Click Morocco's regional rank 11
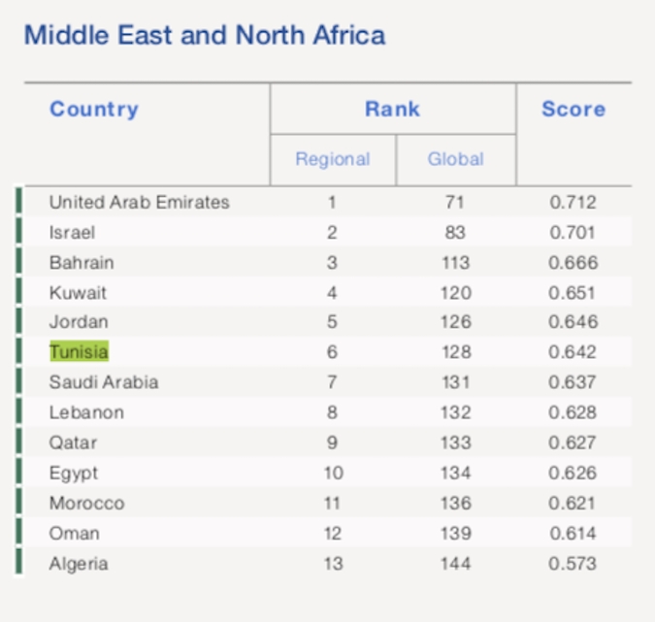 [x=332, y=503]
